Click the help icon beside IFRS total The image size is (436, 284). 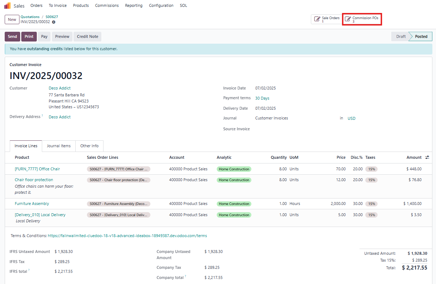29,270
